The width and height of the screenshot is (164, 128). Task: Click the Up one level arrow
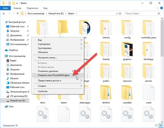pyautogui.click(x=18, y=13)
